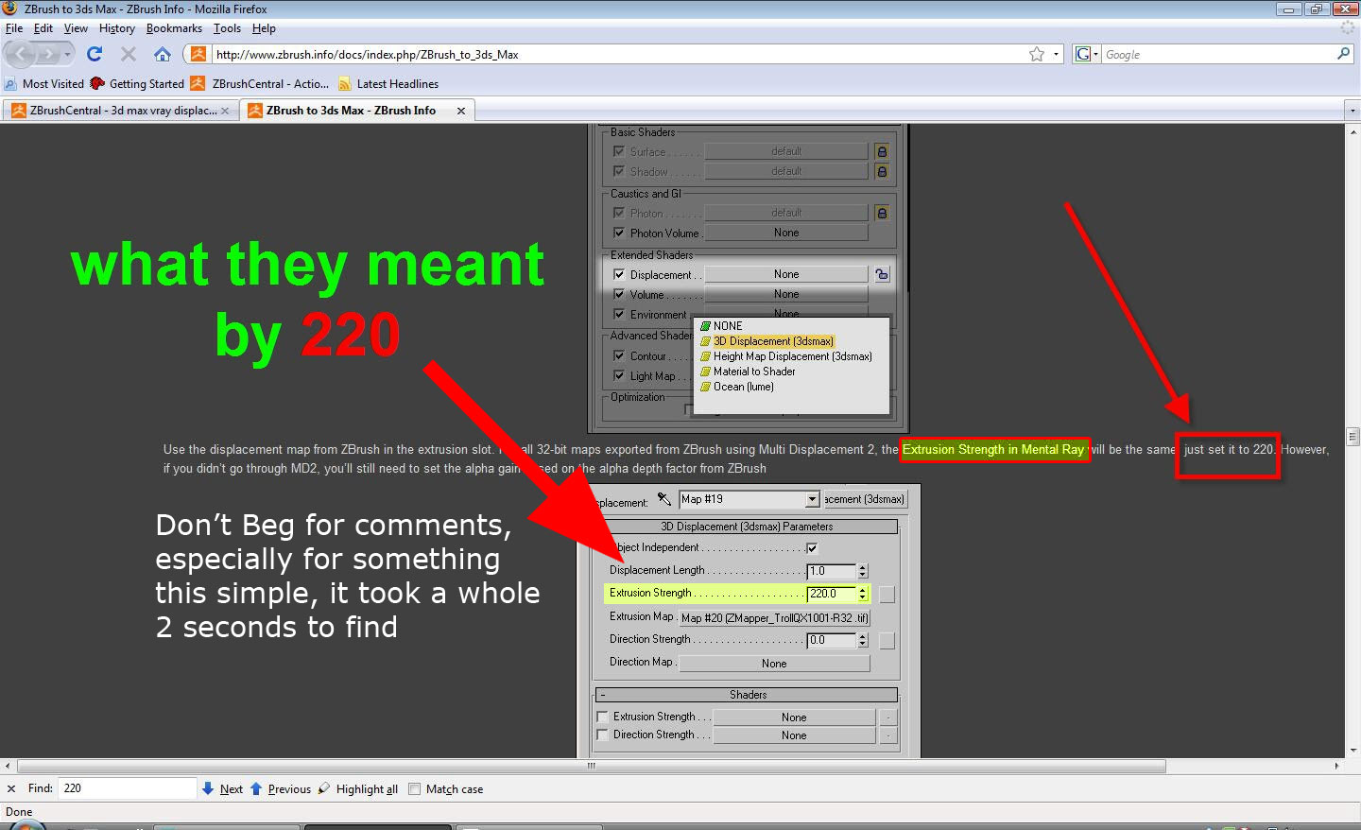Open the History menu
1361x830 pixels.
pos(117,28)
